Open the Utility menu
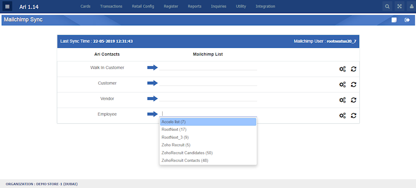This screenshot has width=416, height=188. click(x=241, y=6)
